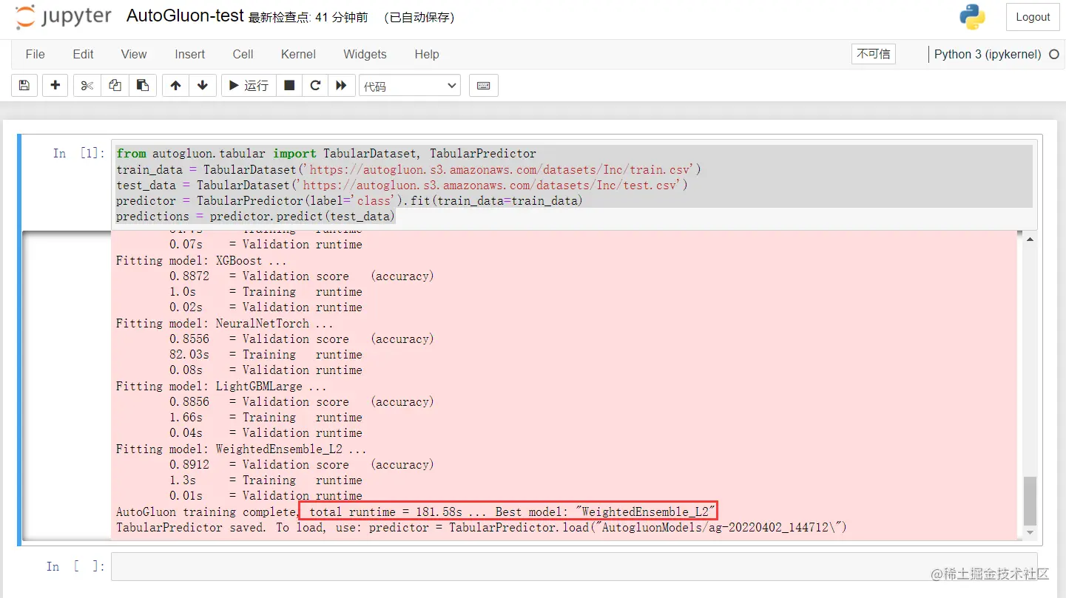
Task: Open the Cell menu
Action: pyautogui.click(x=243, y=54)
